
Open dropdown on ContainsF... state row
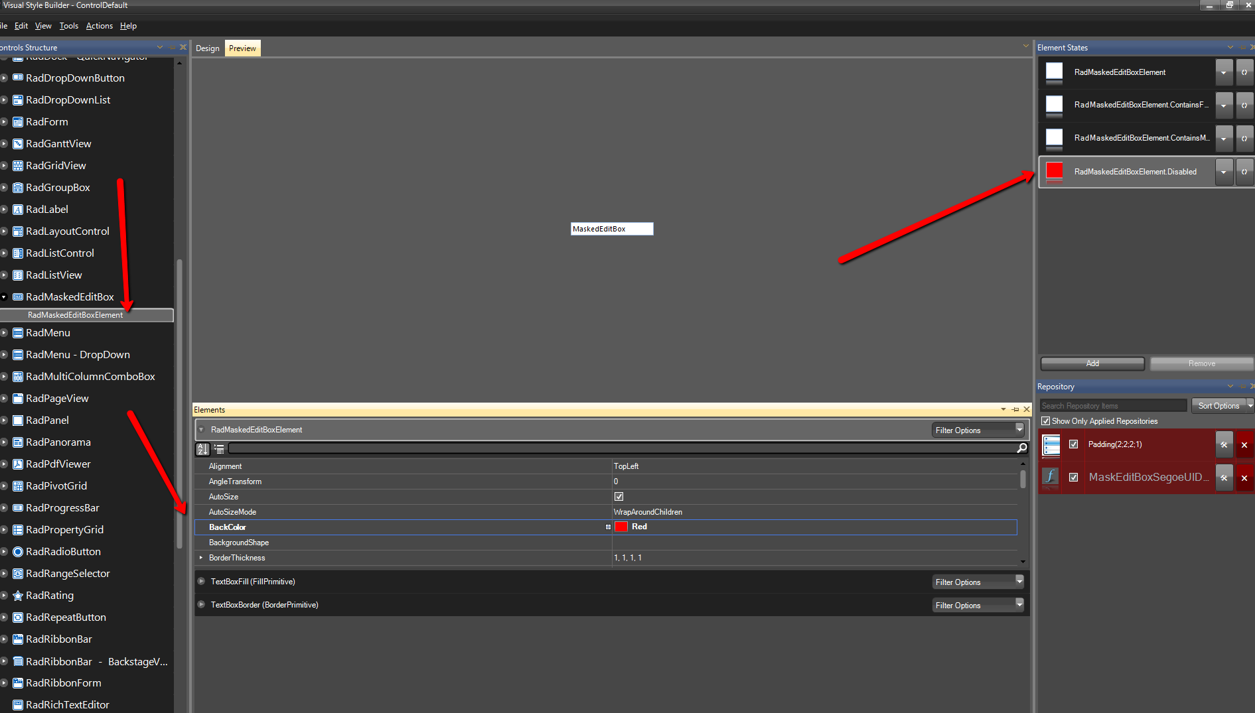pos(1224,105)
